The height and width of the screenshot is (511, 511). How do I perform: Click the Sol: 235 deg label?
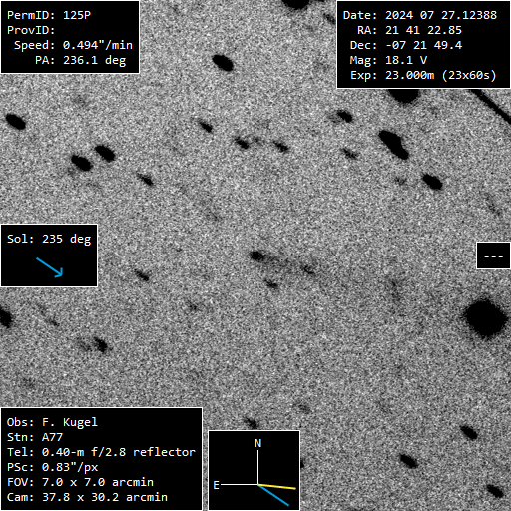(x=49, y=239)
